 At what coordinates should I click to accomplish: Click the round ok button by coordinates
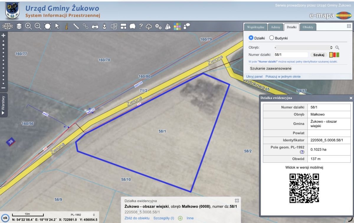5,219
